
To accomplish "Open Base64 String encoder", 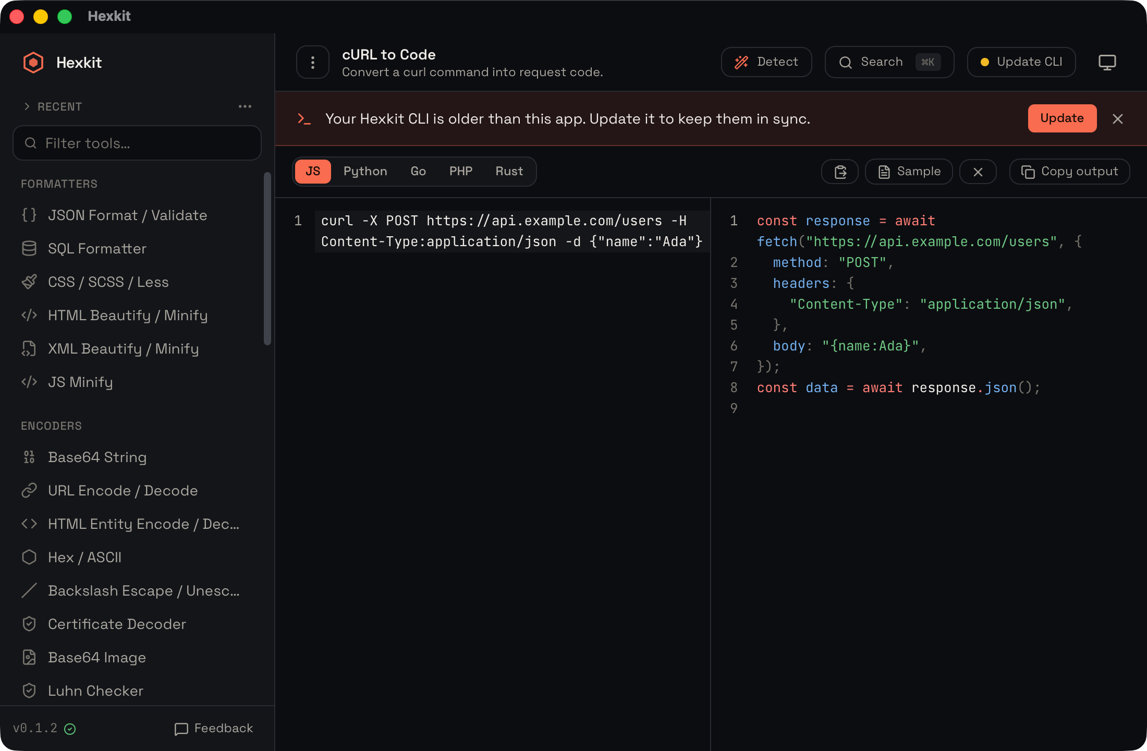I will point(137,457).
